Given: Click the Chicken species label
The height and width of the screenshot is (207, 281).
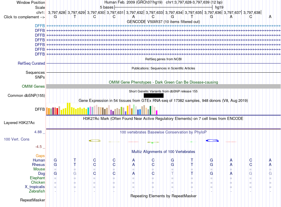Looking at the screenshot, I should (x=38, y=182).
